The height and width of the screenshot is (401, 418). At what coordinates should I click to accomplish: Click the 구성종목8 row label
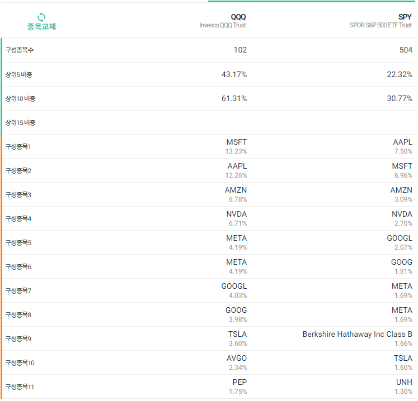point(18,315)
